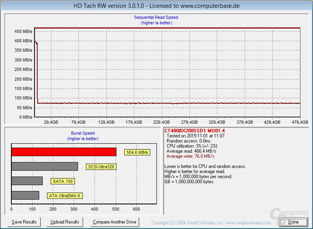Select the 504.6 MB/s burst label
Image resolution: width=313 pixels, height=229 pixels.
pos(137,152)
